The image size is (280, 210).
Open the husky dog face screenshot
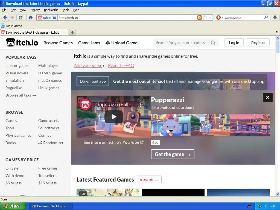171,125
